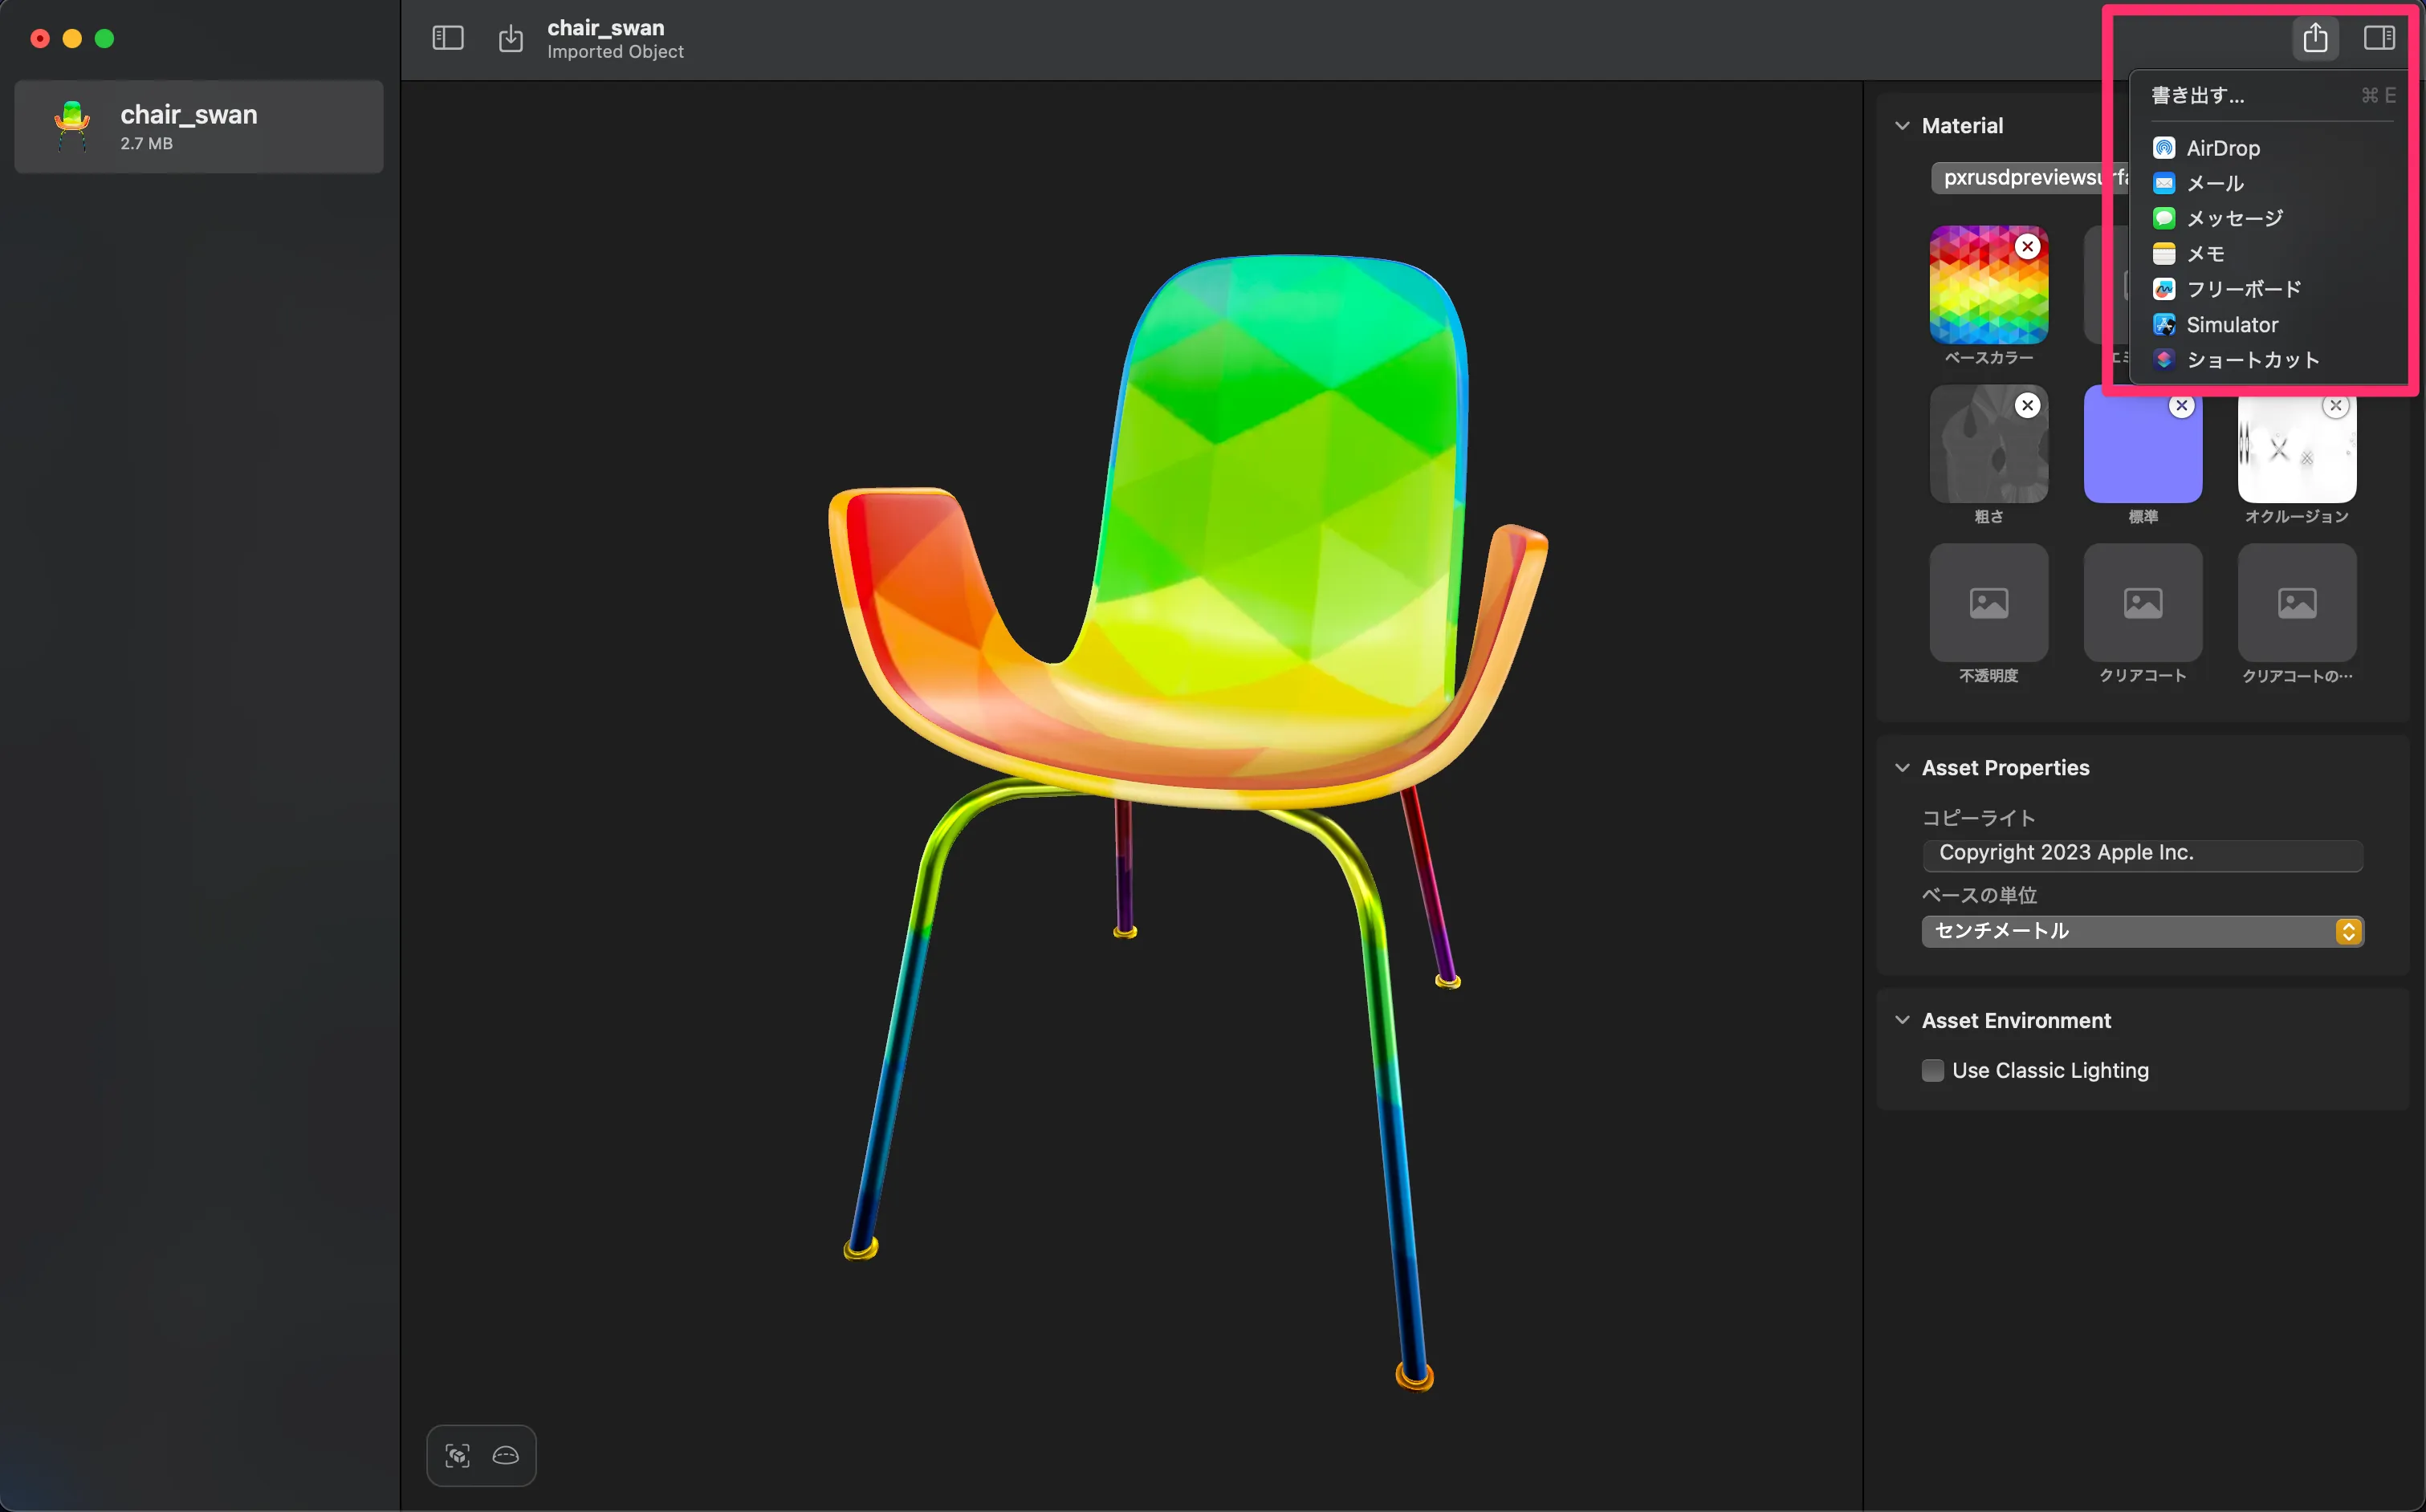
Task: Collapse the Asset Environment section
Action: [x=1901, y=1020]
